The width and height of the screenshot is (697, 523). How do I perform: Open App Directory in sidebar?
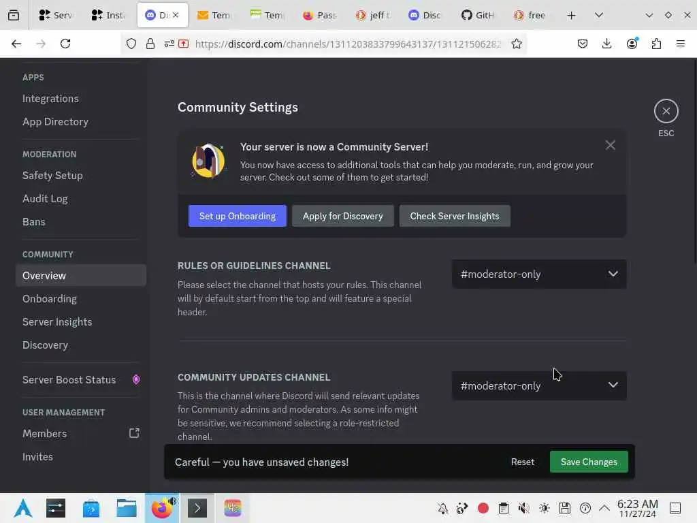80,122
